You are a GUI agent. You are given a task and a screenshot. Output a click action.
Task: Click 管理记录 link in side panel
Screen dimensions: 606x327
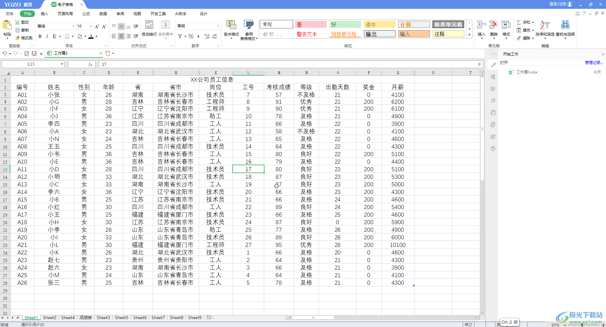coord(594,63)
